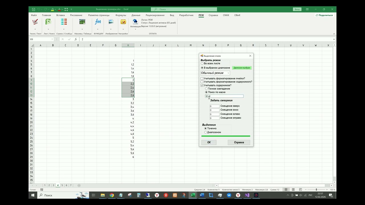Click the Справка button in the dialog
Viewport: 365px width, 205px height.
pos(239,142)
